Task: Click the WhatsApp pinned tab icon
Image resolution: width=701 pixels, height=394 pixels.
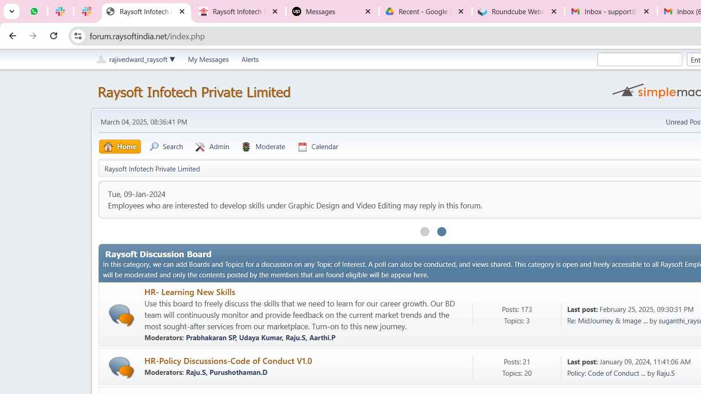Action: (34, 11)
